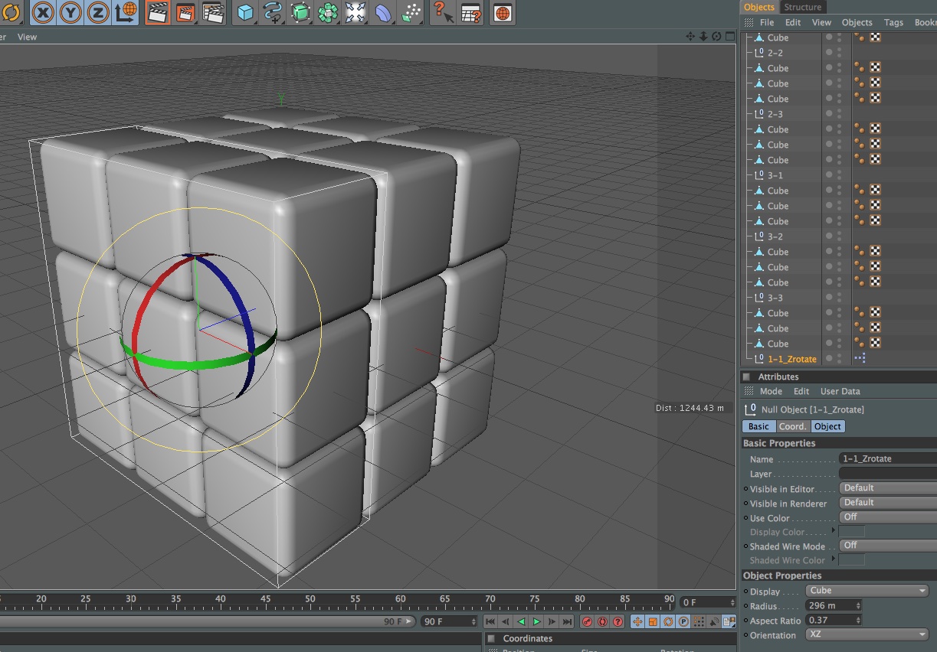Click the white four-arrow toolbar icon
The width and height of the screenshot is (937, 652).
click(355, 12)
